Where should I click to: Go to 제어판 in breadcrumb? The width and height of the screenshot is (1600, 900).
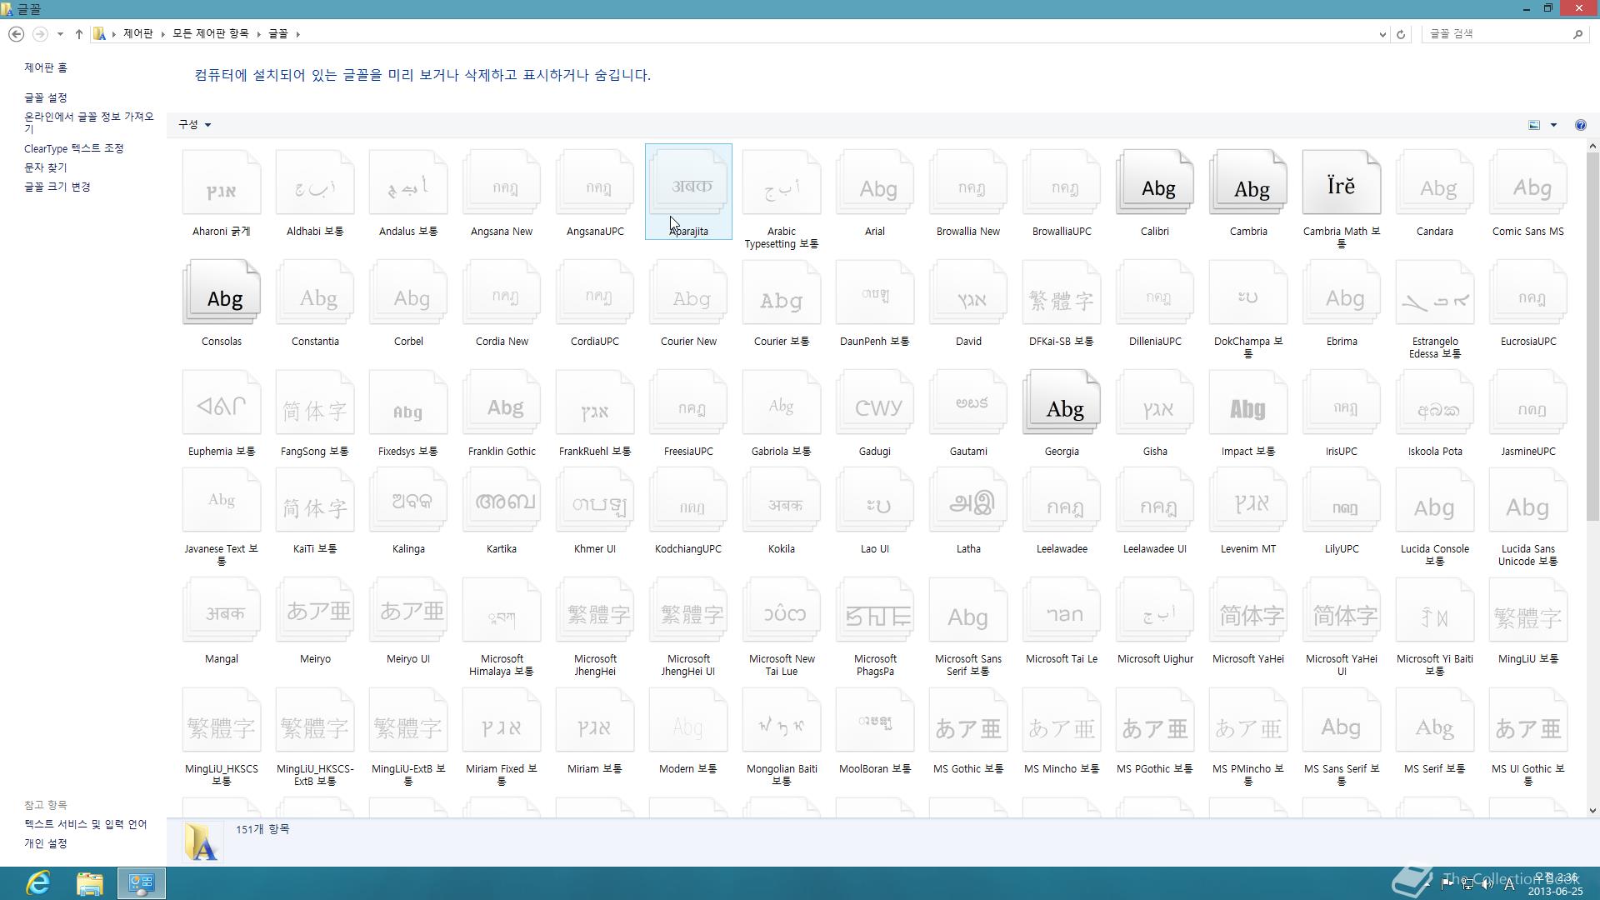(137, 33)
